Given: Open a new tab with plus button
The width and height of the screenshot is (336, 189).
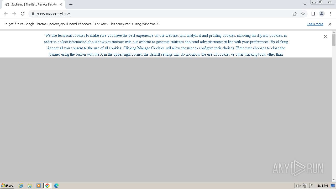Looking at the screenshot, I should 71,4.
